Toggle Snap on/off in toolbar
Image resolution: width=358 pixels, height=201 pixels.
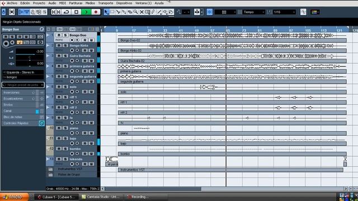(x=210, y=12)
